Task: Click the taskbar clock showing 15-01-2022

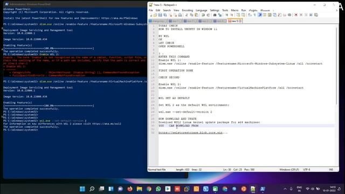Action: click(329, 189)
